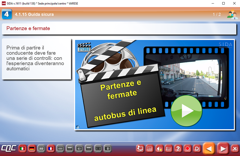Open the monitor presentation icon
Screen dimensions: 240x156
click(140, 148)
